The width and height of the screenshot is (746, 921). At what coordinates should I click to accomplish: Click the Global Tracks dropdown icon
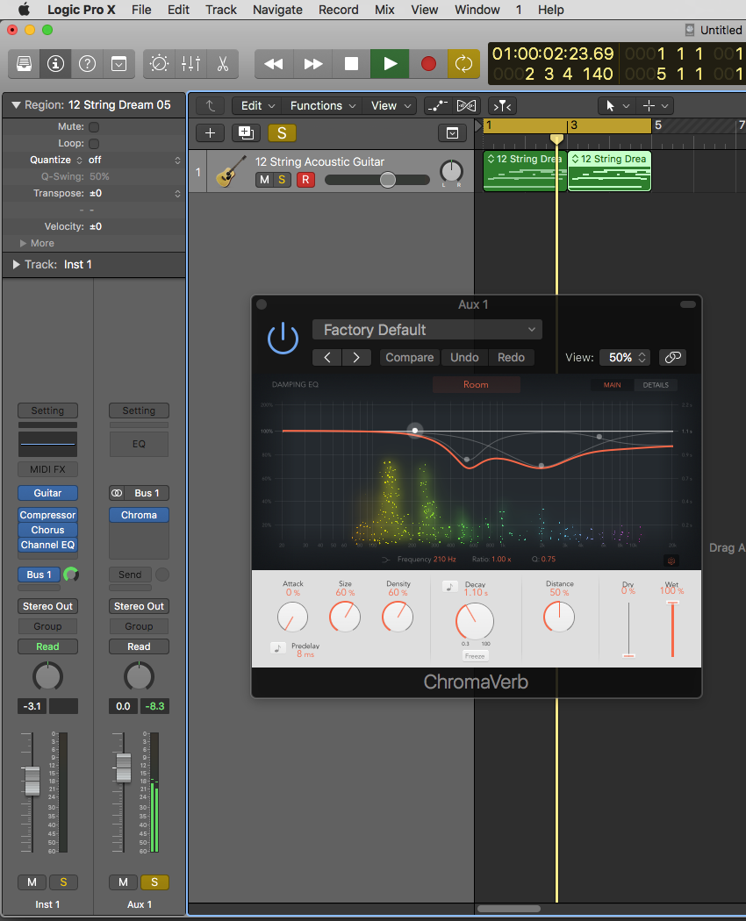point(452,133)
